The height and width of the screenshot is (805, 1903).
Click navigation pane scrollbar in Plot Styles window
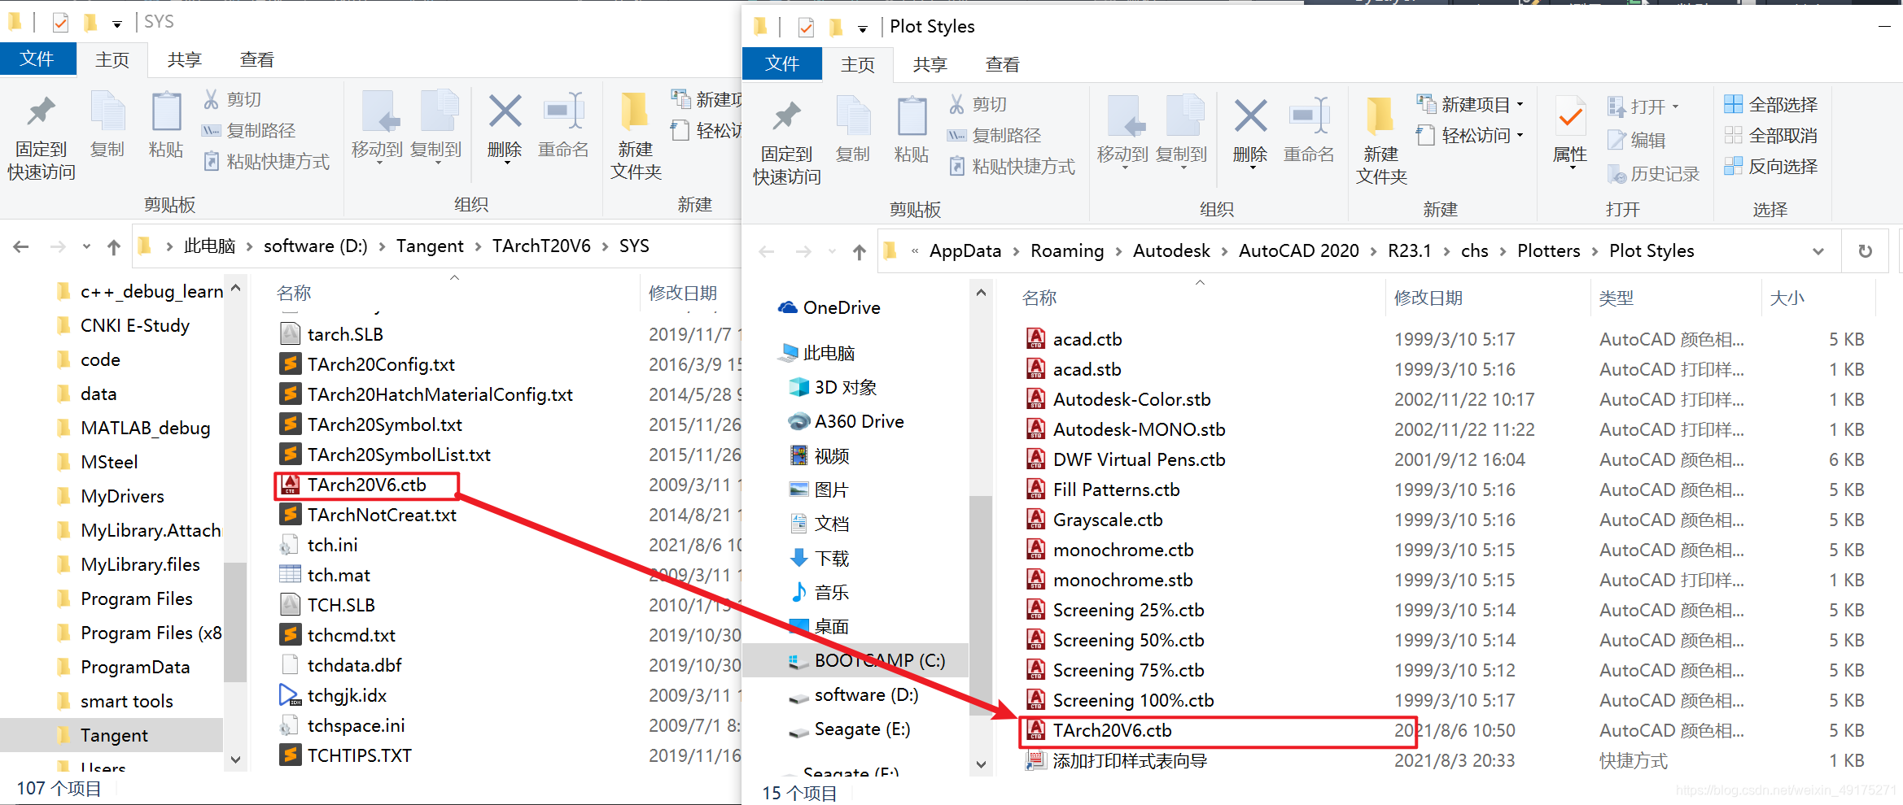(981, 606)
